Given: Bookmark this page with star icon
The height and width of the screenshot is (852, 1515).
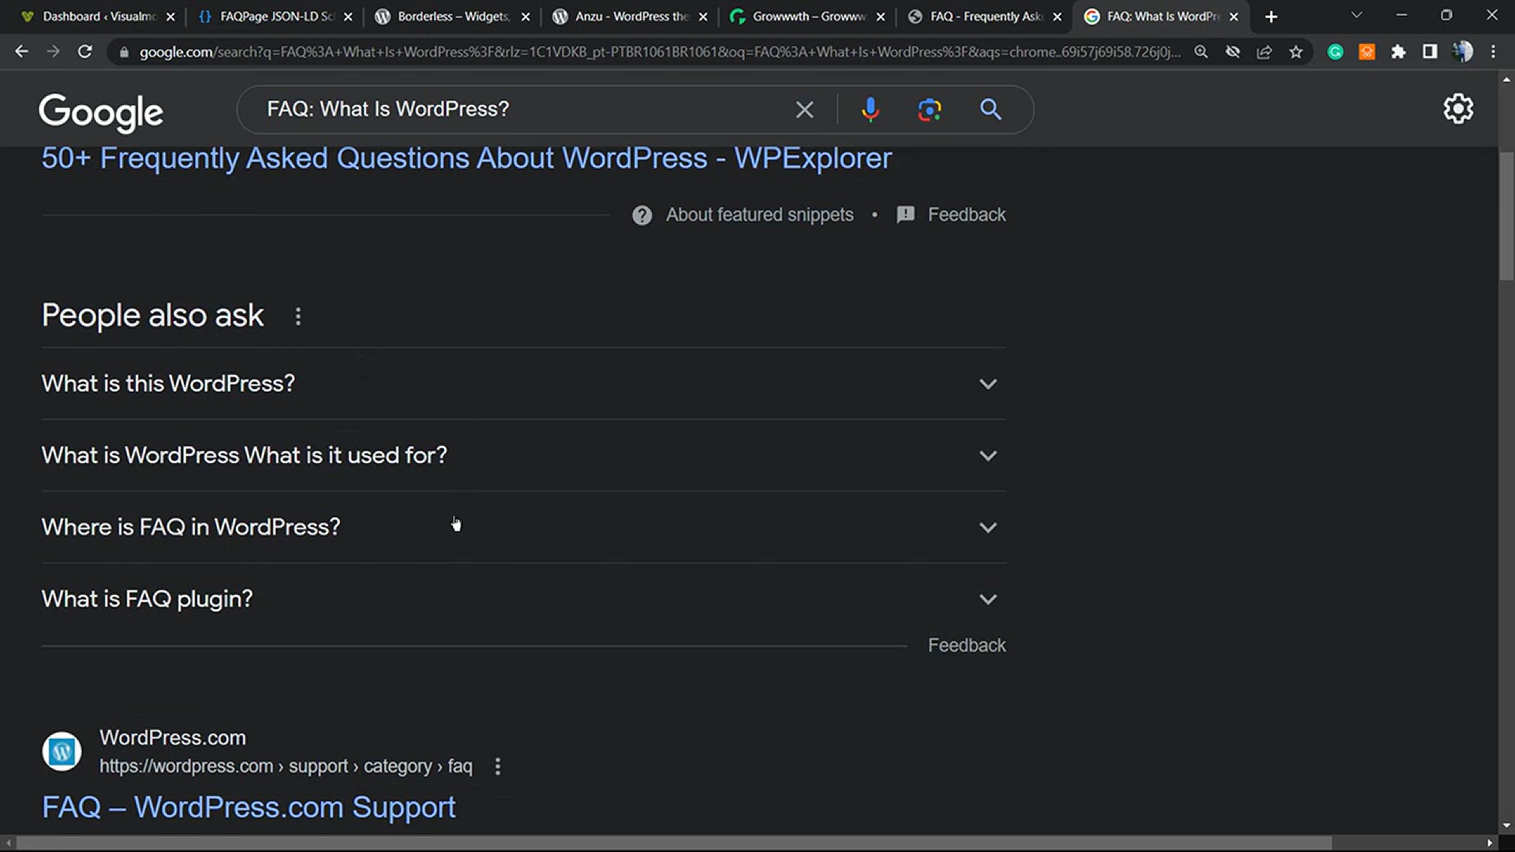Looking at the screenshot, I should pos(1296,52).
